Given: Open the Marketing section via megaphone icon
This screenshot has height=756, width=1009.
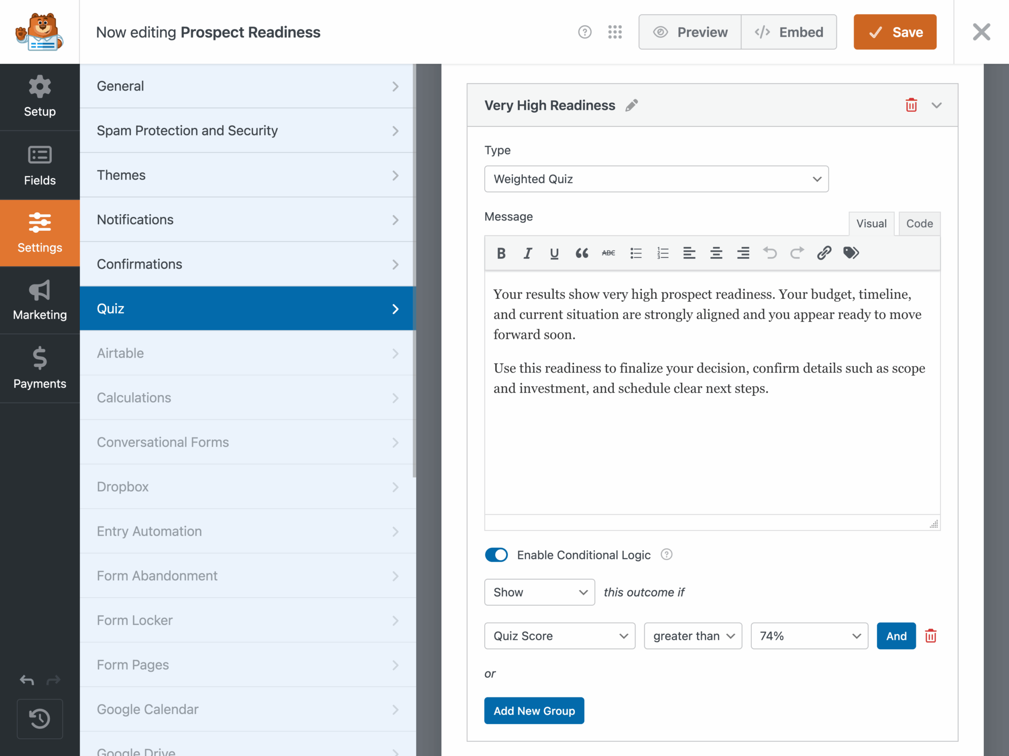Looking at the screenshot, I should [x=39, y=300].
